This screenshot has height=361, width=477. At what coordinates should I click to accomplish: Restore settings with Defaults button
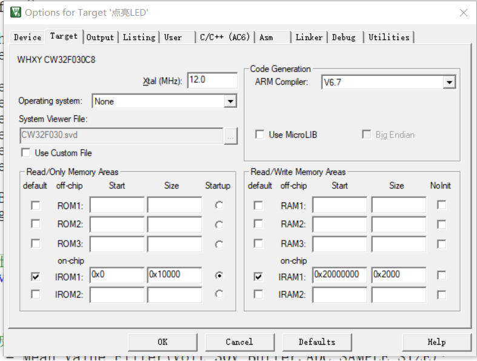coord(317,342)
